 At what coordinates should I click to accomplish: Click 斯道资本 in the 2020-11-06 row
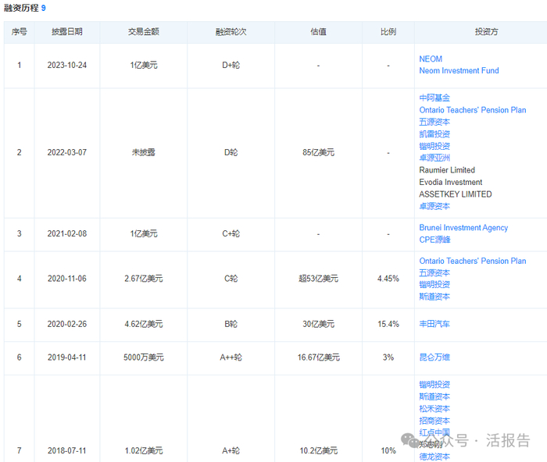[x=434, y=297]
